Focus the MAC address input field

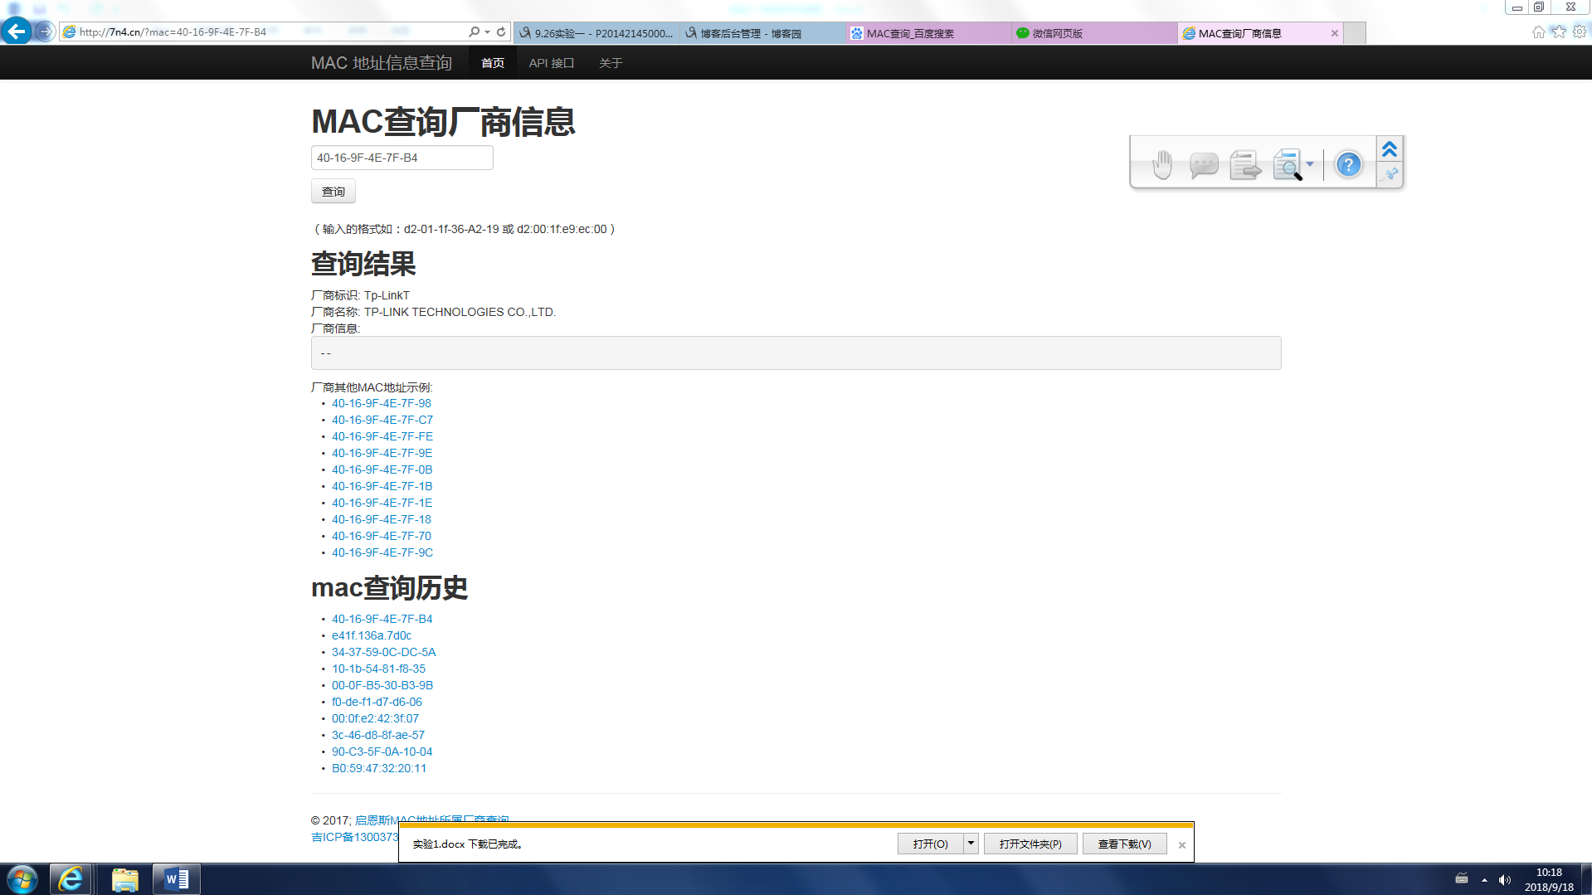tap(402, 158)
